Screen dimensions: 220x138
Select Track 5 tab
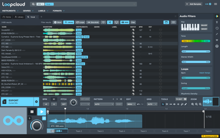pos(143,131)
